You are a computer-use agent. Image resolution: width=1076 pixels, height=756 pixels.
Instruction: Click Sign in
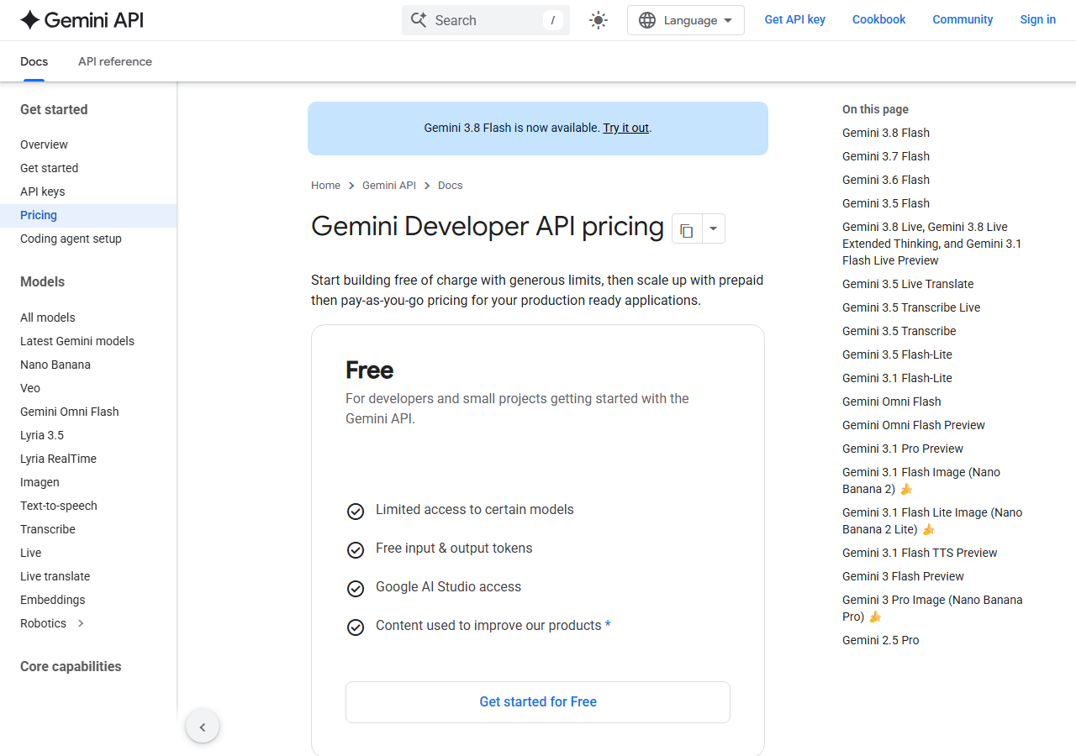pos(1037,19)
